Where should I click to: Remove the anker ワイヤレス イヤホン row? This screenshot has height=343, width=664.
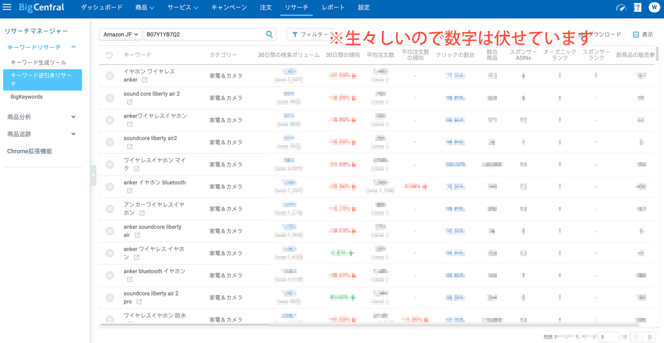(x=110, y=253)
